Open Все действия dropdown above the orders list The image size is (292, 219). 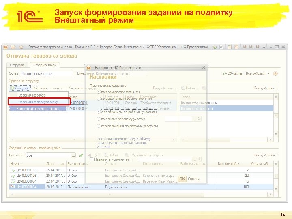(x=165, y=88)
